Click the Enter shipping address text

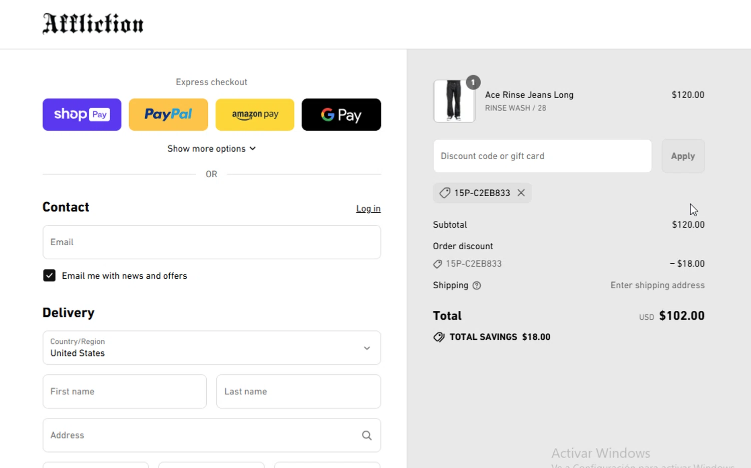657,285
